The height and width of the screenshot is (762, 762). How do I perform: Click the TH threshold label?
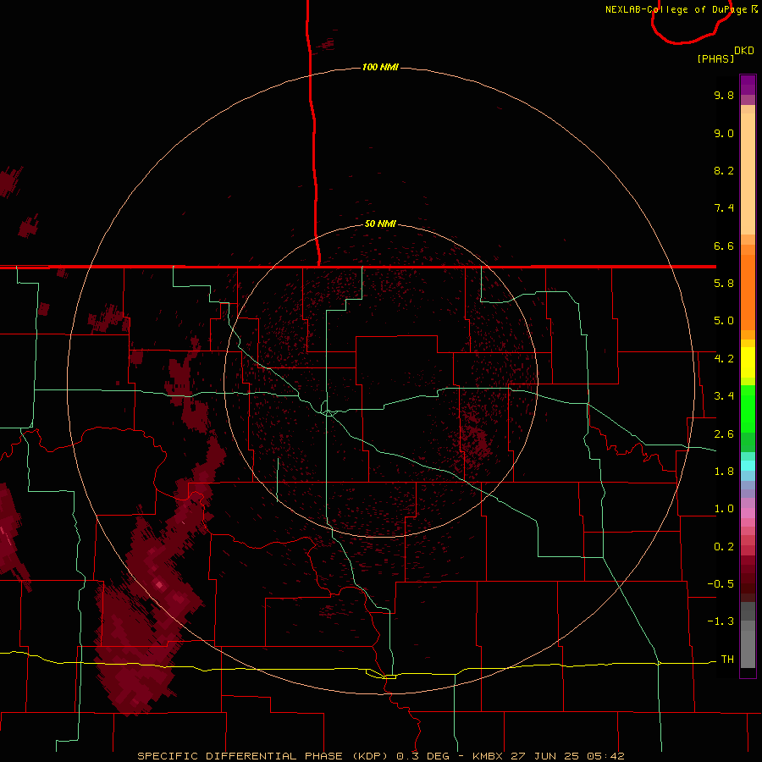(x=727, y=660)
